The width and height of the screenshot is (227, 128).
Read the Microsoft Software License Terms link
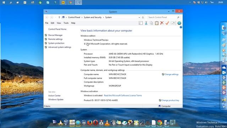point(123,96)
